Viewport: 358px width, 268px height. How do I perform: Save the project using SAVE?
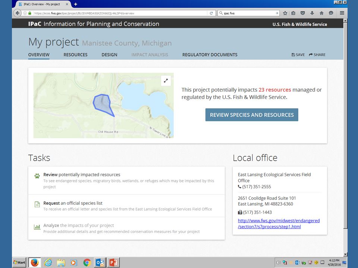click(298, 55)
